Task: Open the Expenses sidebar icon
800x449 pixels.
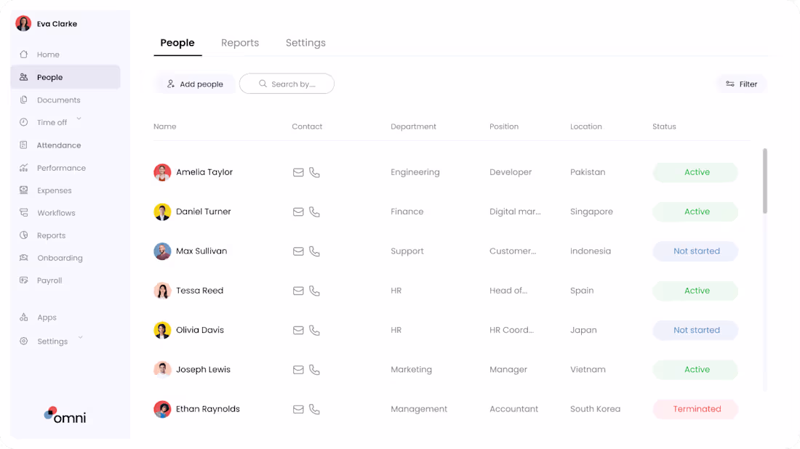Action: 24,190
